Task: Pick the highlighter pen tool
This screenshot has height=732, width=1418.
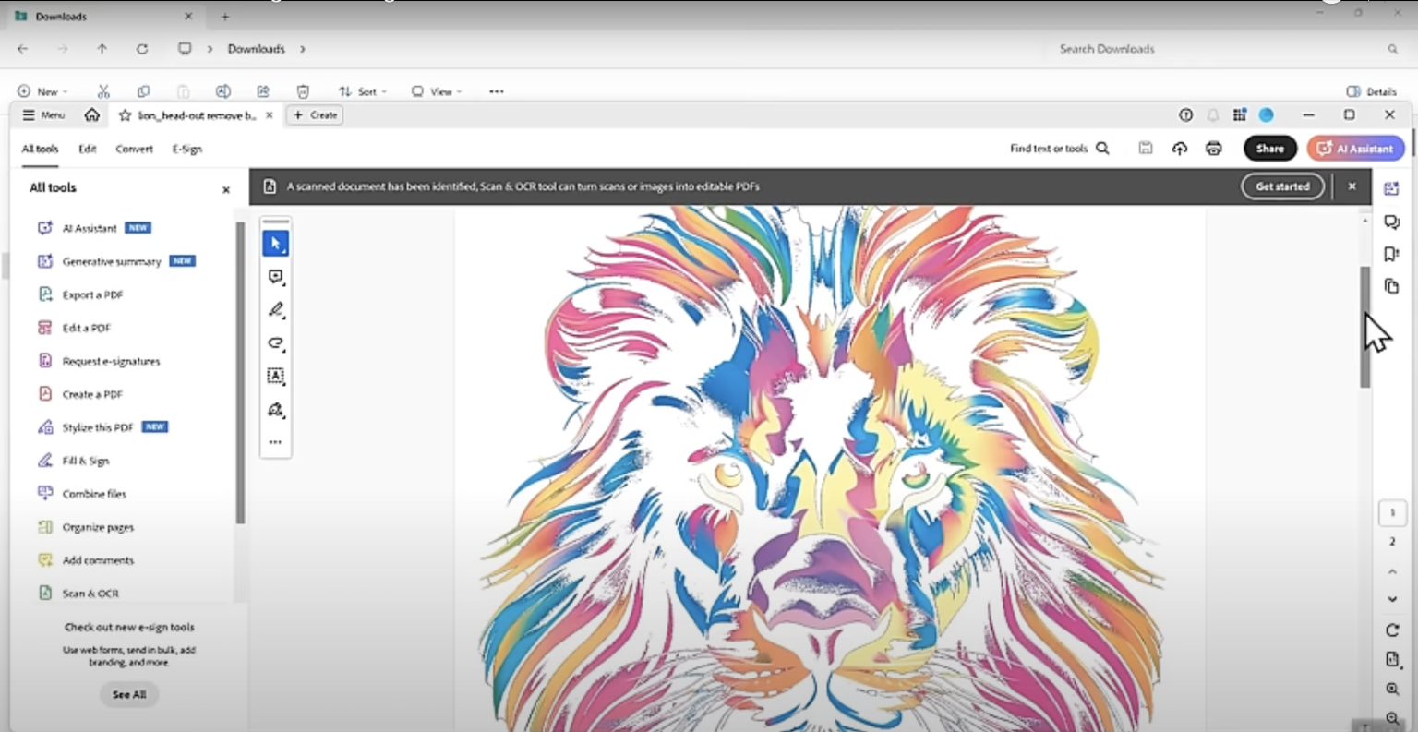Action: [275, 310]
